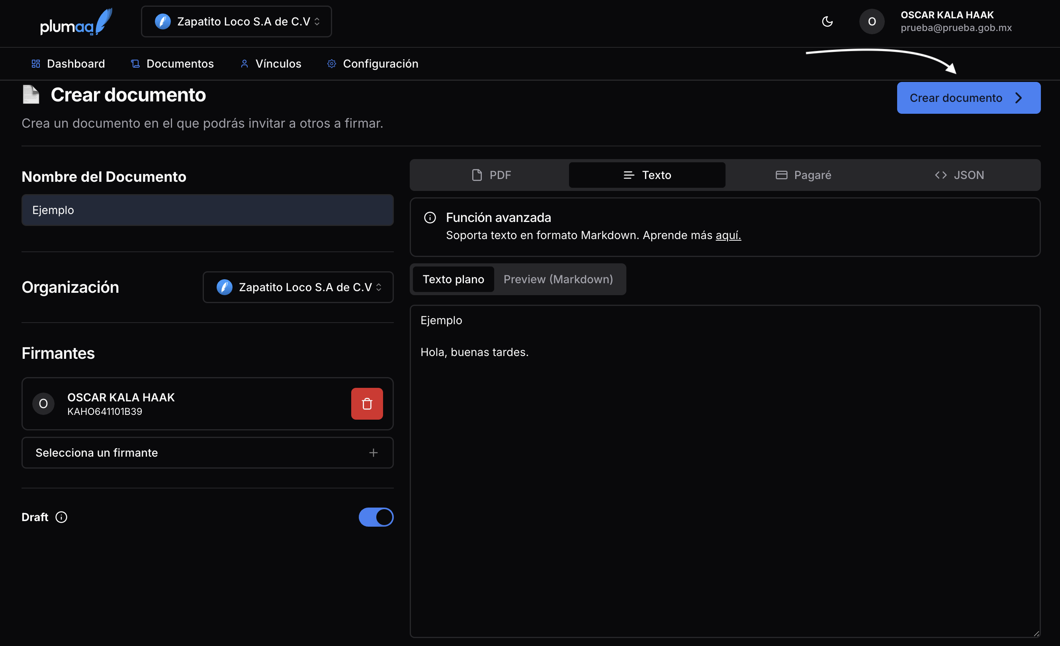This screenshot has height=646, width=1060.
Task: Disable the Draft toggle switch
Action: [x=375, y=517]
